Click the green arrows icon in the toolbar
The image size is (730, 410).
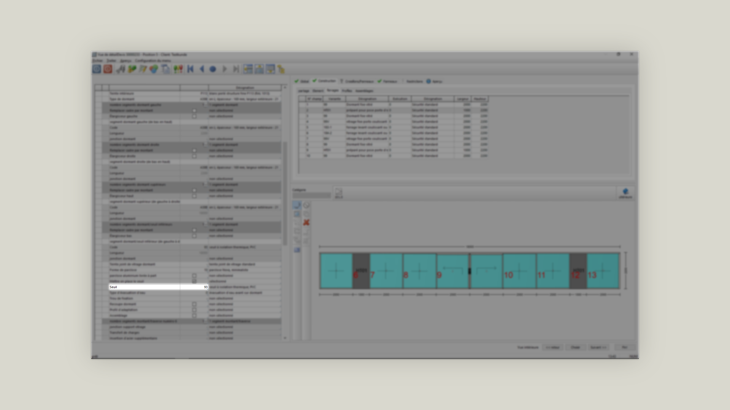pos(132,69)
